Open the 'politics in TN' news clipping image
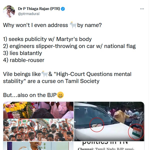150x150 pixels. 109,146
